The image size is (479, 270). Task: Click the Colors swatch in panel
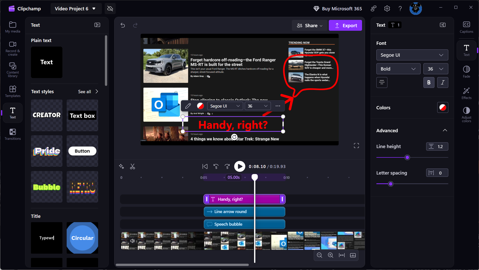443,108
